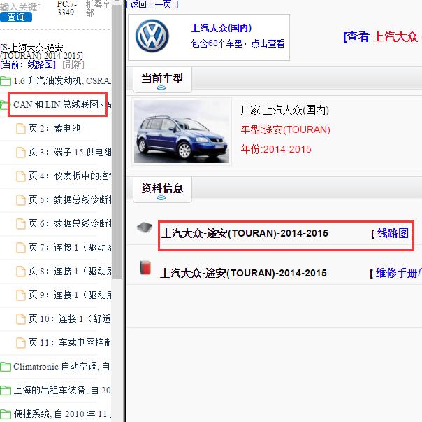Open 页 7：连接 1 page
The width and height of the screenshot is (422, 422).
pyautogui.click(x=70, y=247)
